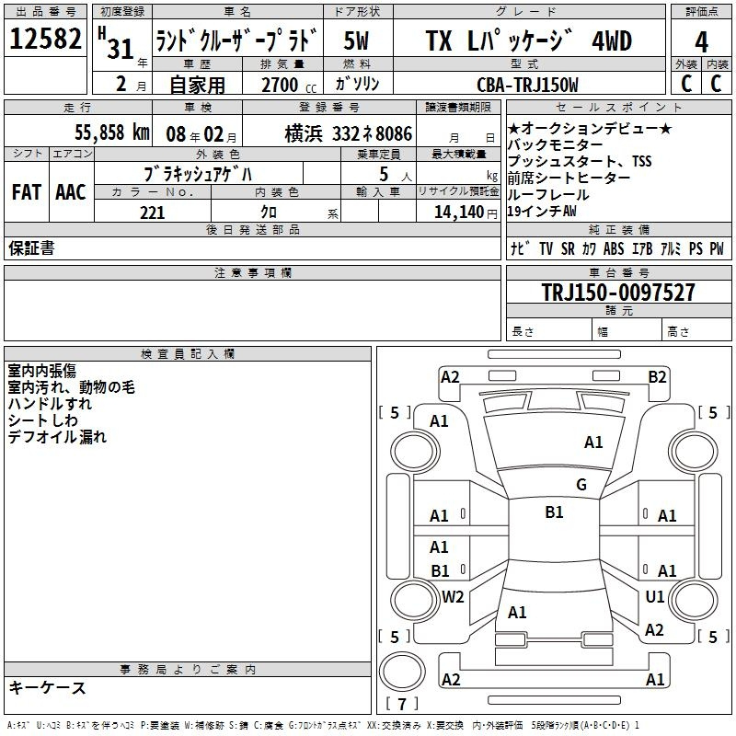Image resolution: width=736 pixels, height=736 pixels.
Task: Click the ガソリン fuel value
Action: click(x=357, y=84)
